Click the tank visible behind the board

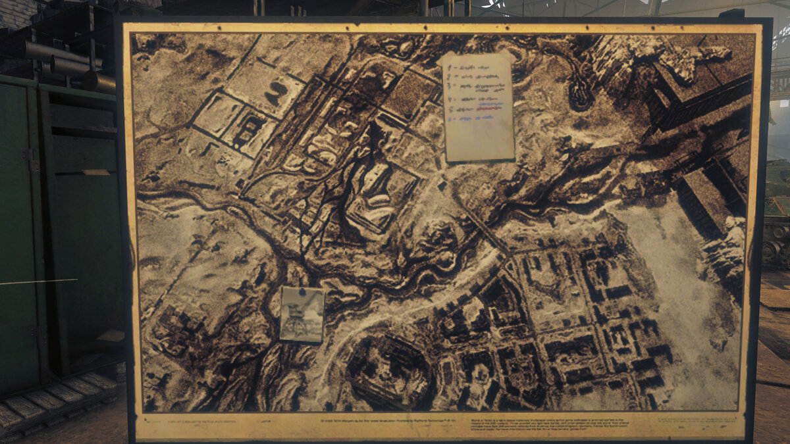[776, 212]
